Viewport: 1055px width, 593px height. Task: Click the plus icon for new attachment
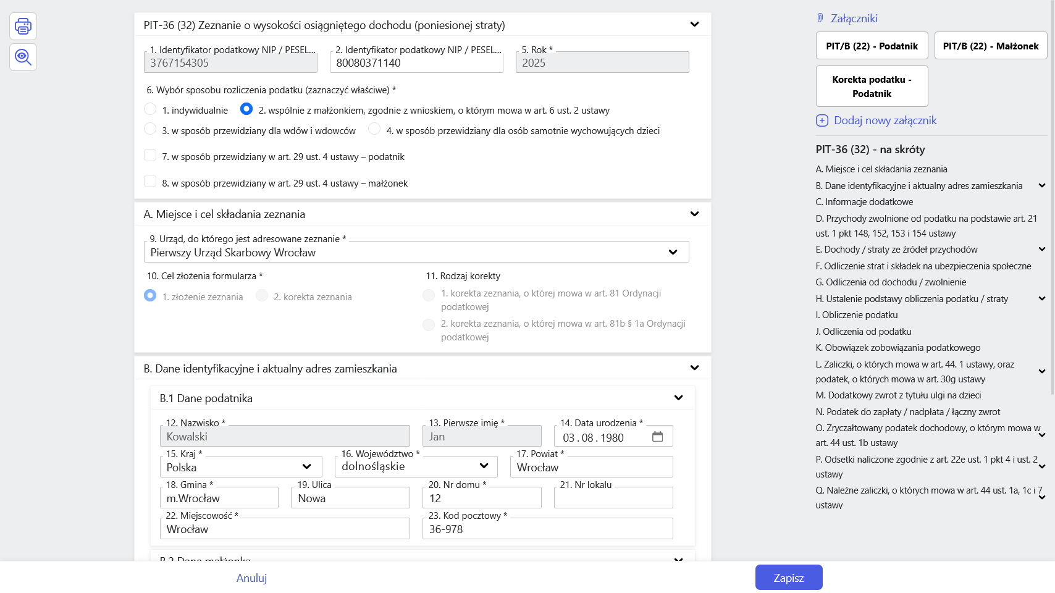tap(822, 120)
